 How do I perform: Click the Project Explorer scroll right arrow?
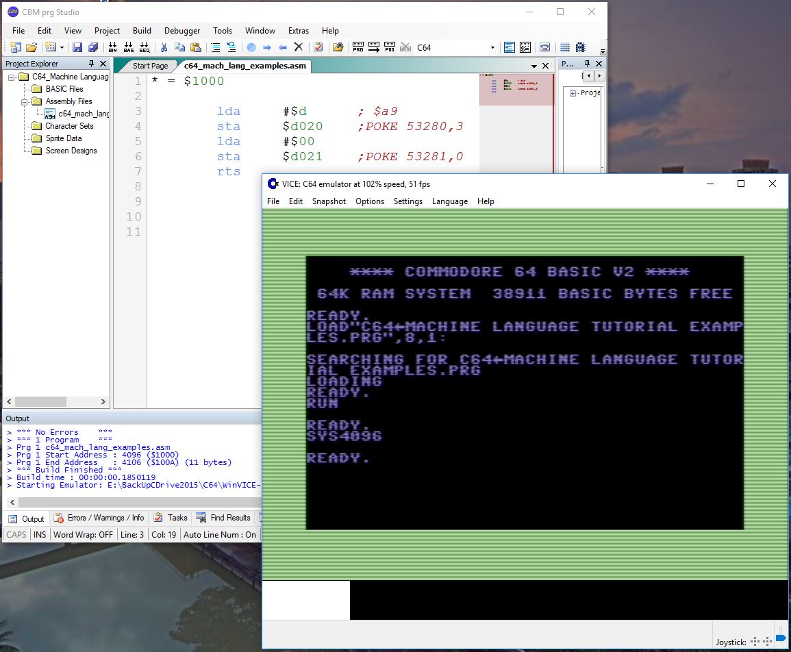click(x=103, y=402)
